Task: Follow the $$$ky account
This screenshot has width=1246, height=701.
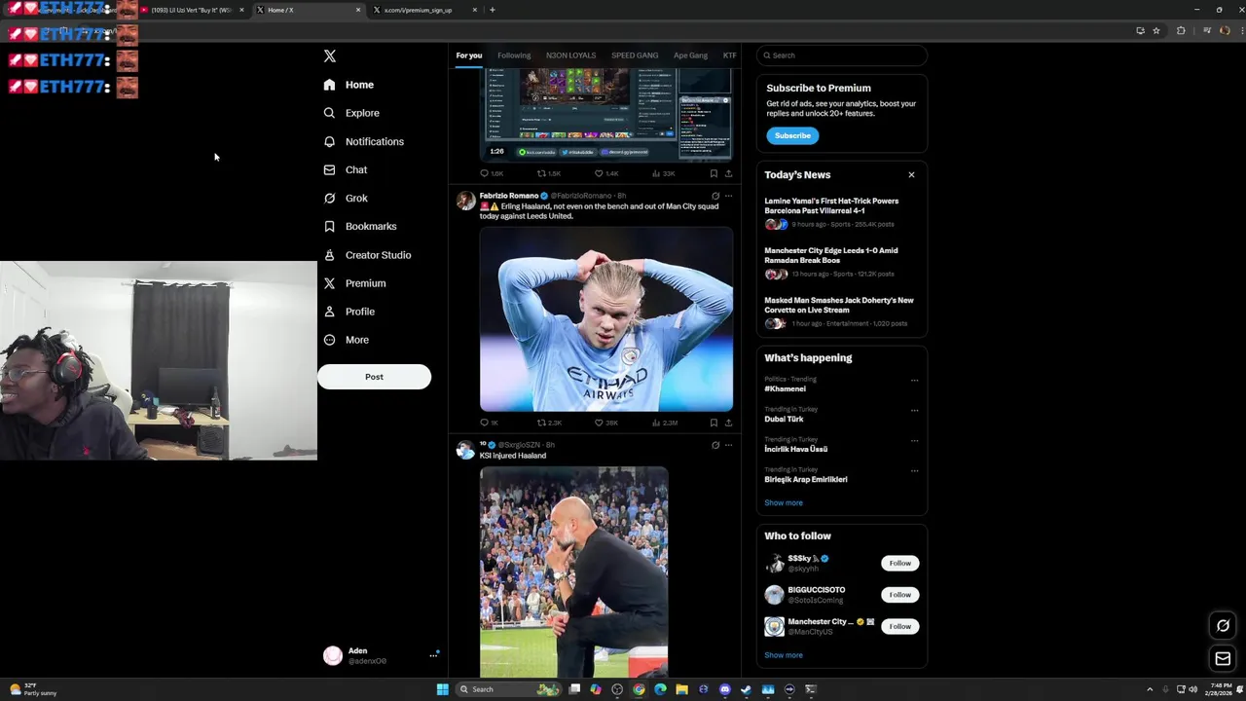Action: pyautogui.click(x=899, y=563)
